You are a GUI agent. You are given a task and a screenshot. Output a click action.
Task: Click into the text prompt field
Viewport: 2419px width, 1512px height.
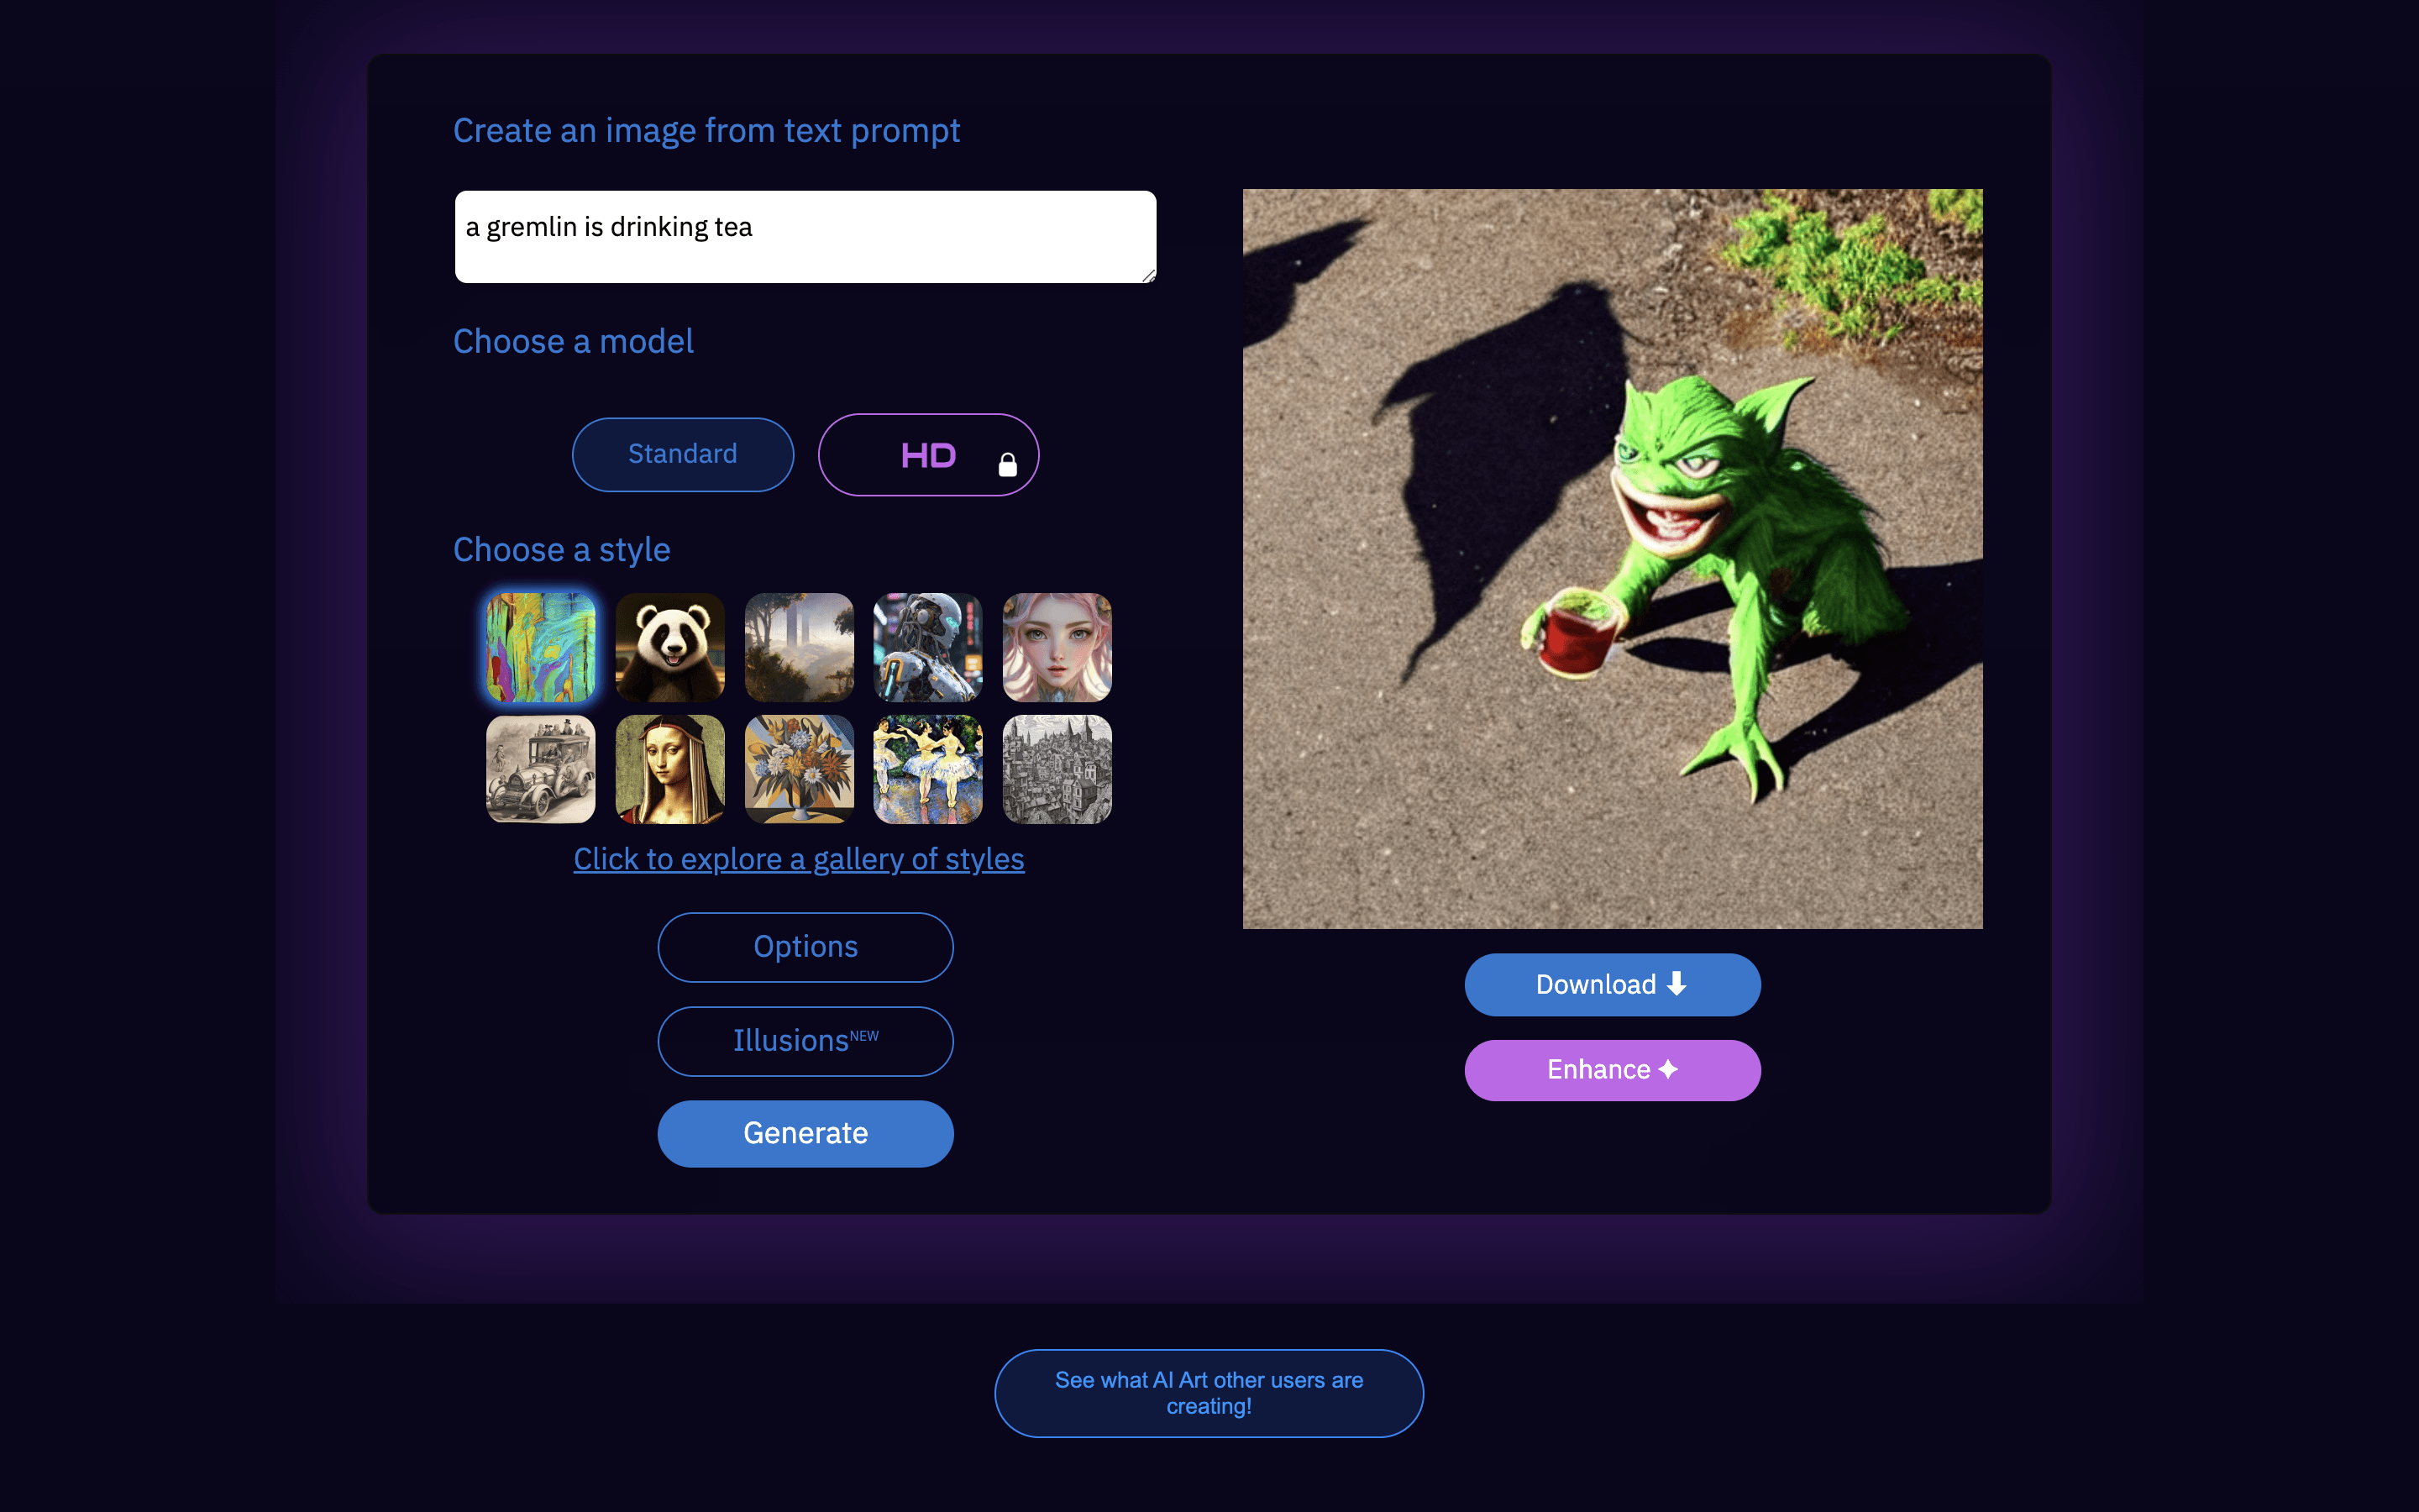[805, 237]
